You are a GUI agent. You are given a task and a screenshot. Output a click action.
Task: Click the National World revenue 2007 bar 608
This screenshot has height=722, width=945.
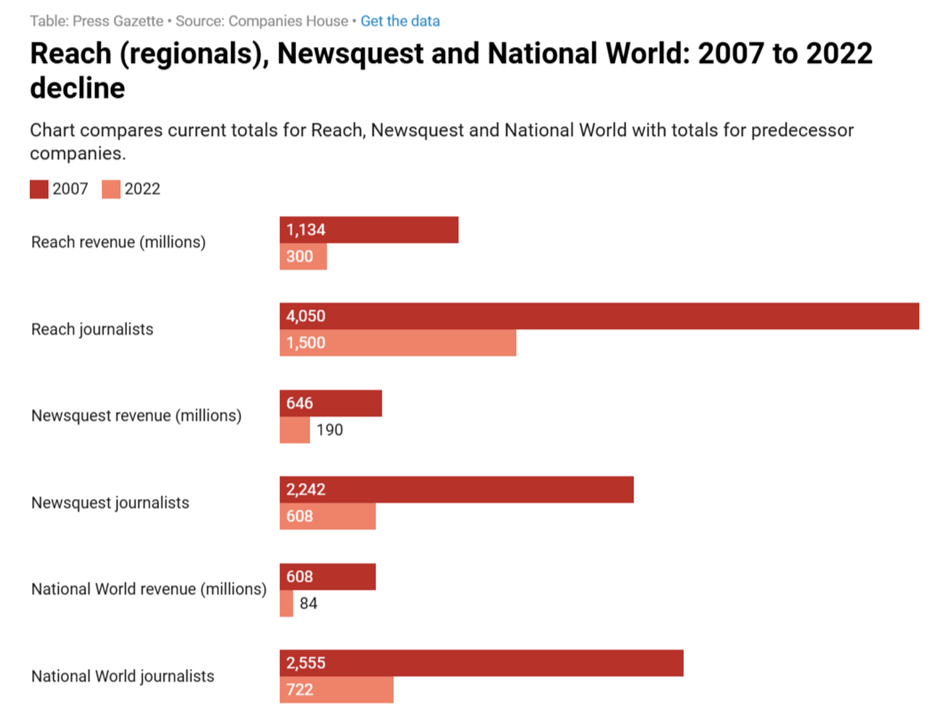click(x=328, y=577)
